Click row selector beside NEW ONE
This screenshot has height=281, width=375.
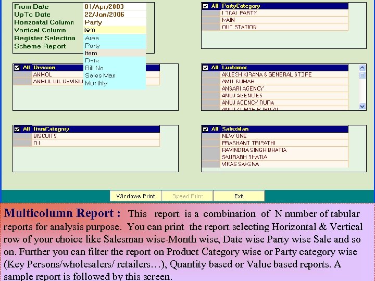211,136
